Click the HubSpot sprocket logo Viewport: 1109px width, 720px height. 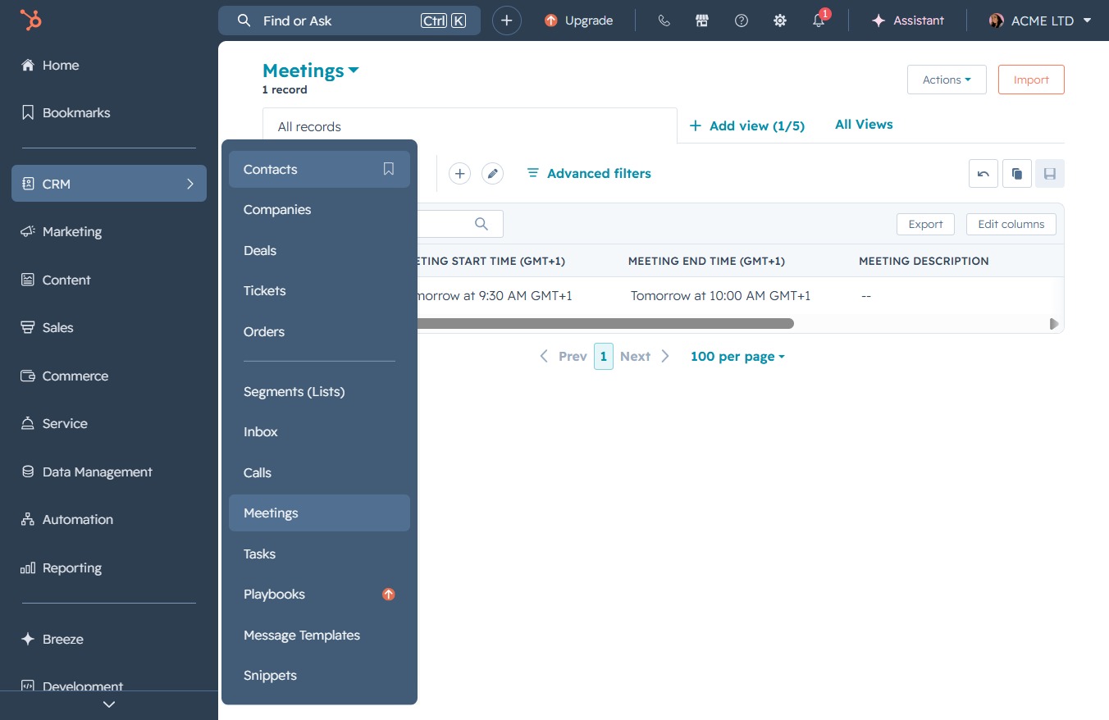(31, 21)
